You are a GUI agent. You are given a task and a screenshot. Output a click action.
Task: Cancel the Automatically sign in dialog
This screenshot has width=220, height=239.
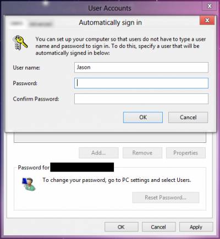click(x=188, y=118)
